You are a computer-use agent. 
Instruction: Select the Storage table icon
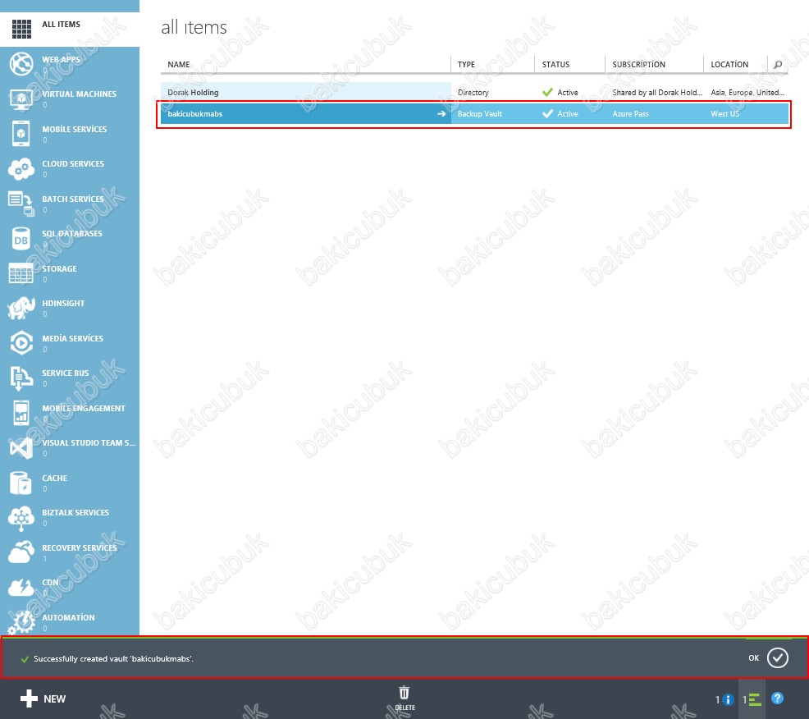[21, 273]
